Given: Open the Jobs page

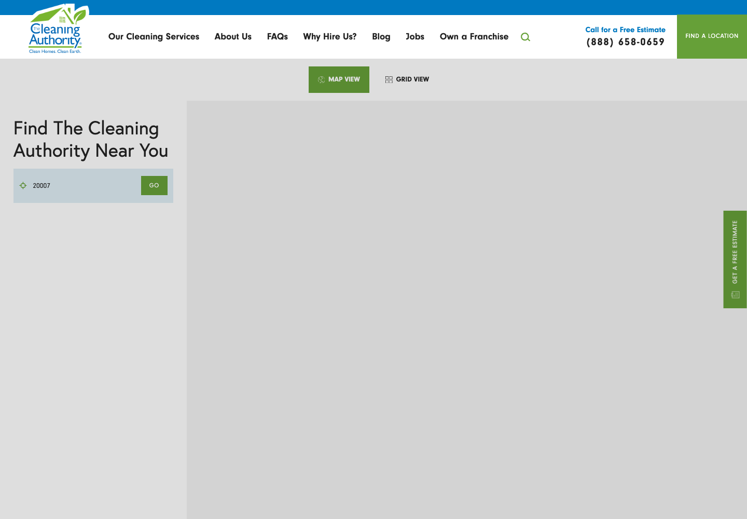Looking at the screenshot, I should pos(415,36).
